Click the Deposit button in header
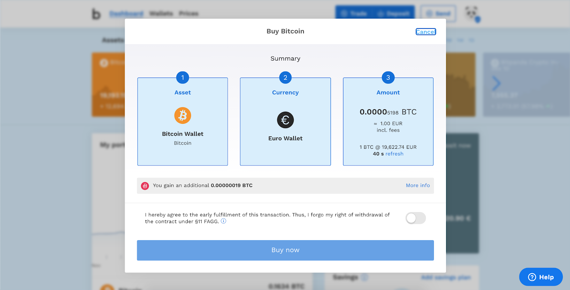Viewport: 570px width, 290px height. pos(394,14)
